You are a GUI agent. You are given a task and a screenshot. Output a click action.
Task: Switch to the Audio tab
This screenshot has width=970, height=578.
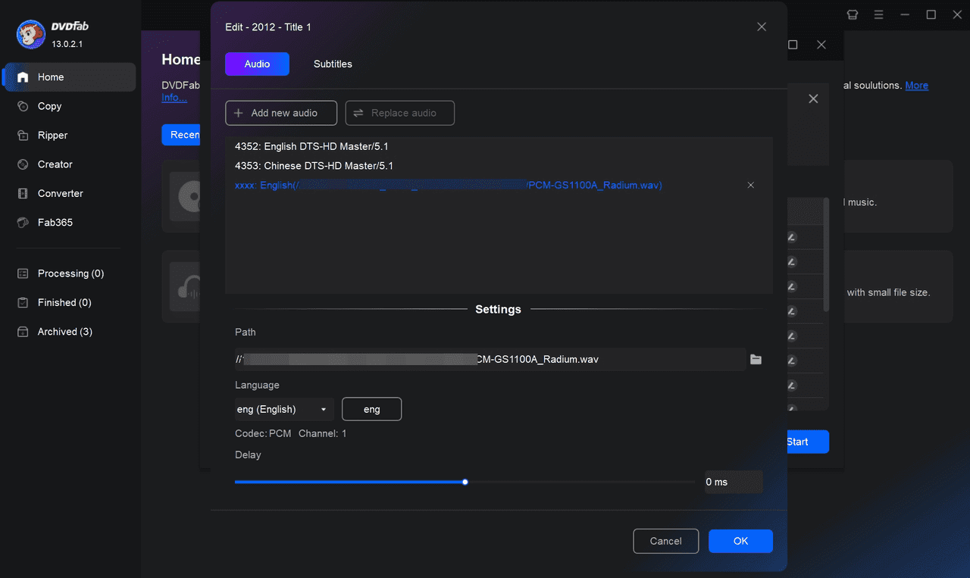pos(257,64)
